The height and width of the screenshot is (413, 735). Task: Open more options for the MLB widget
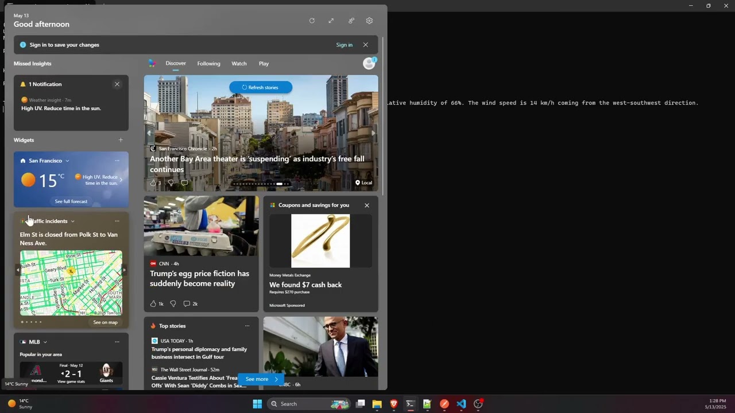point(117,342)
